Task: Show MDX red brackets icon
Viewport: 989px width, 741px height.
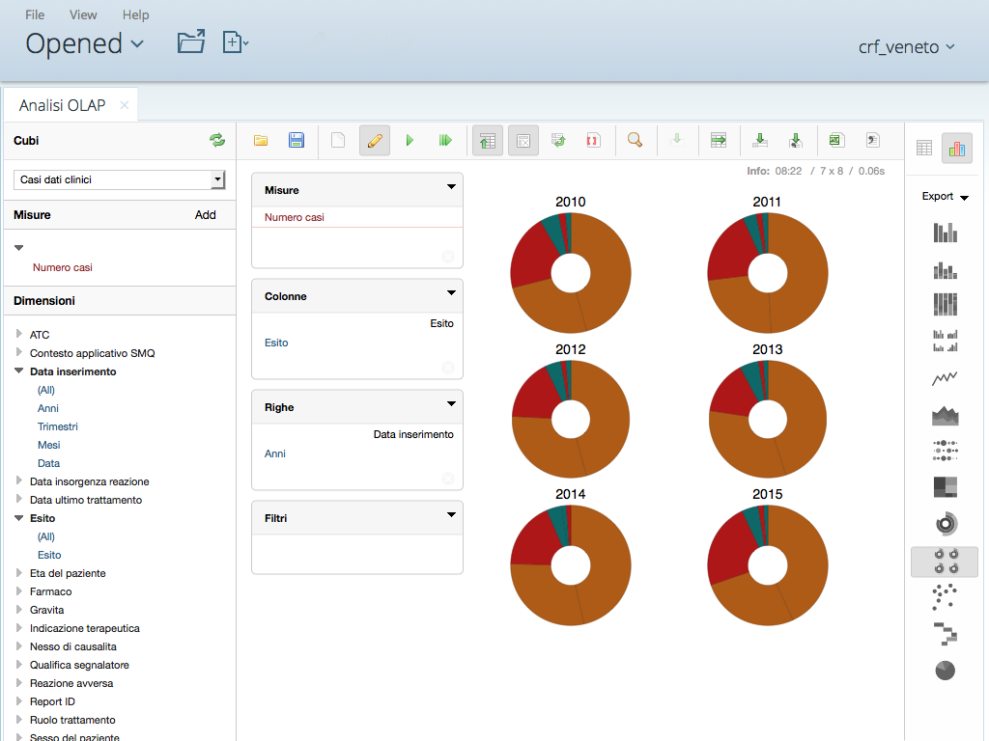Action: pyautogui.click(x=593, y=141)
